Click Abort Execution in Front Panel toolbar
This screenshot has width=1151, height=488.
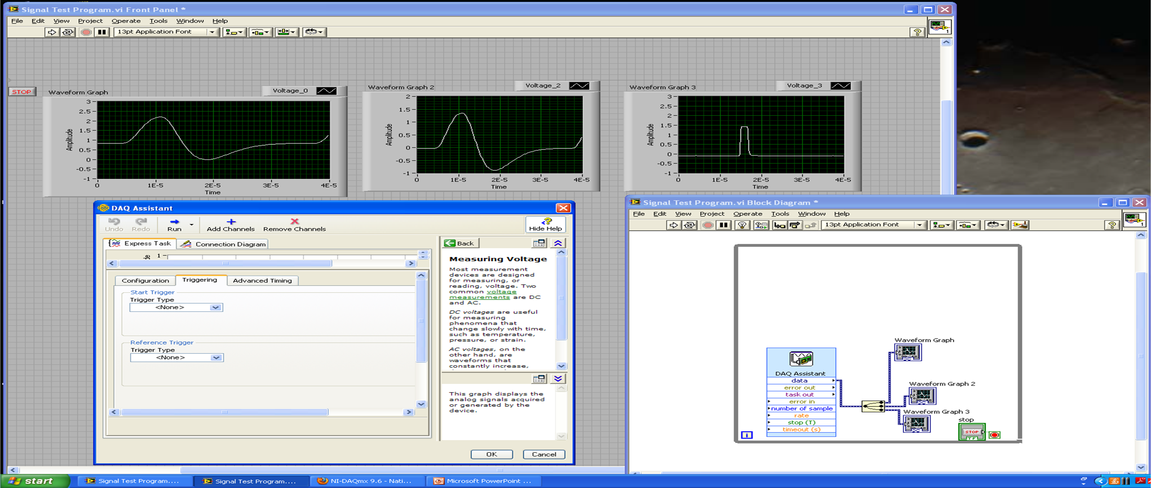86,32
